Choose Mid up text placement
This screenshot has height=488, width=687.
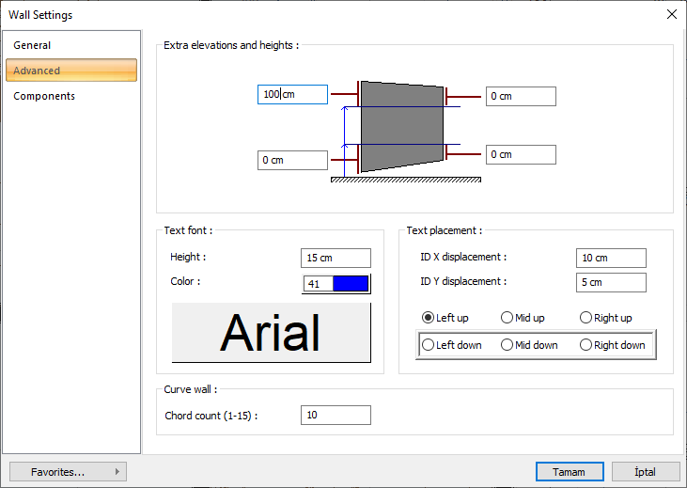tap(507, 318)
